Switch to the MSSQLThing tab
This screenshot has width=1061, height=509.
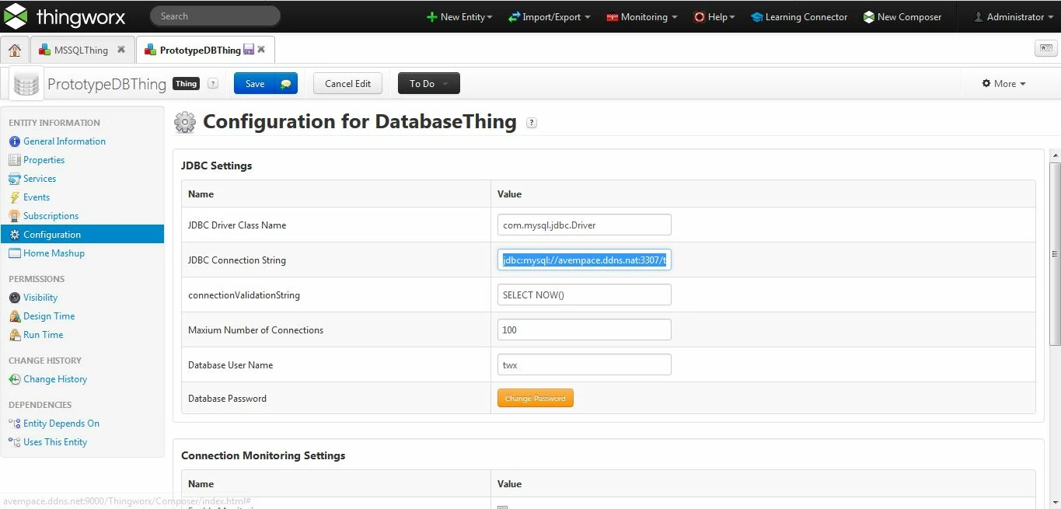[x=81, y=50]
